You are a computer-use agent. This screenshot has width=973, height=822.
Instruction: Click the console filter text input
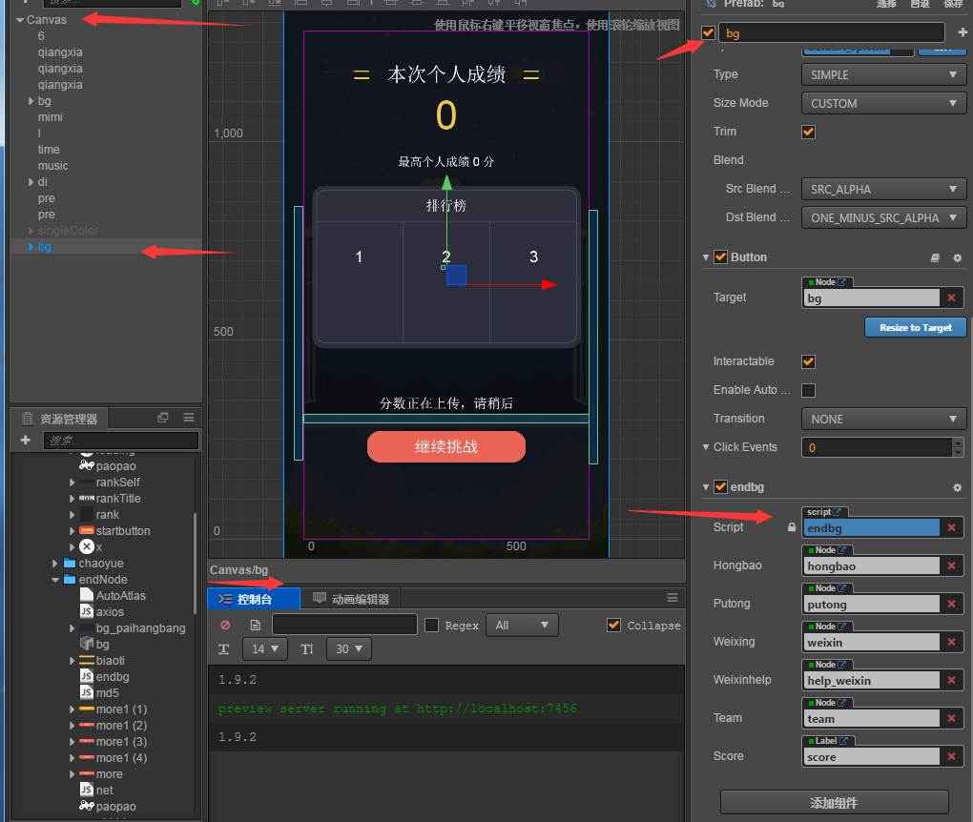point(344,625)
